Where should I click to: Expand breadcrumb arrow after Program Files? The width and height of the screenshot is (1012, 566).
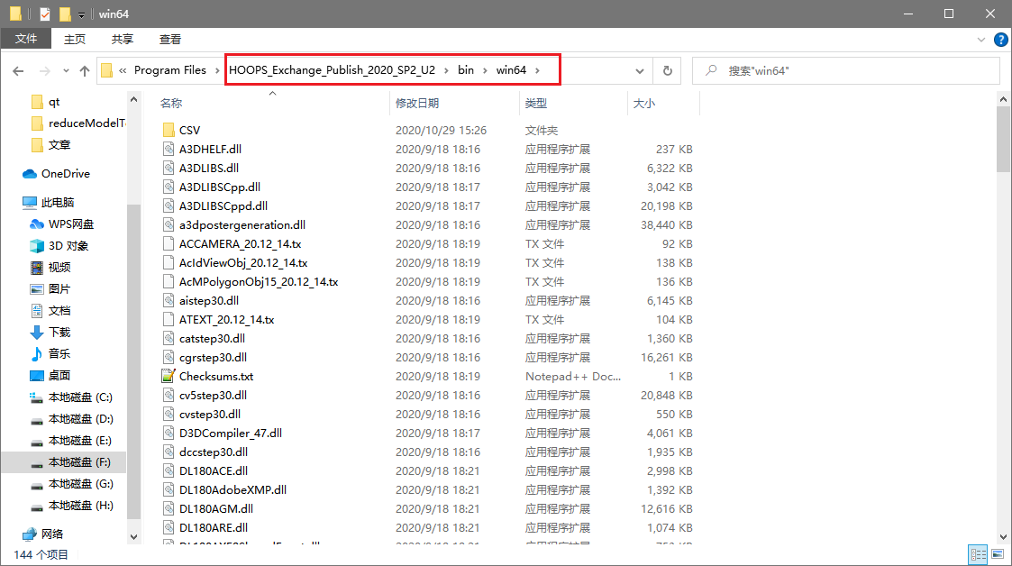(x=217, y=70)
